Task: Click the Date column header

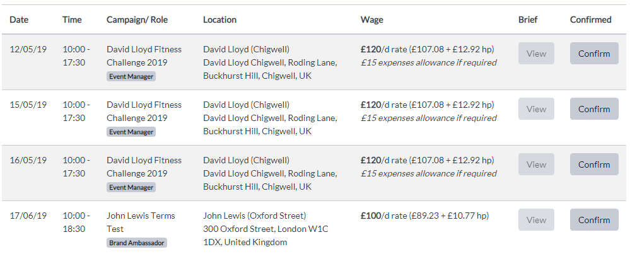Action: coord(19,20)
